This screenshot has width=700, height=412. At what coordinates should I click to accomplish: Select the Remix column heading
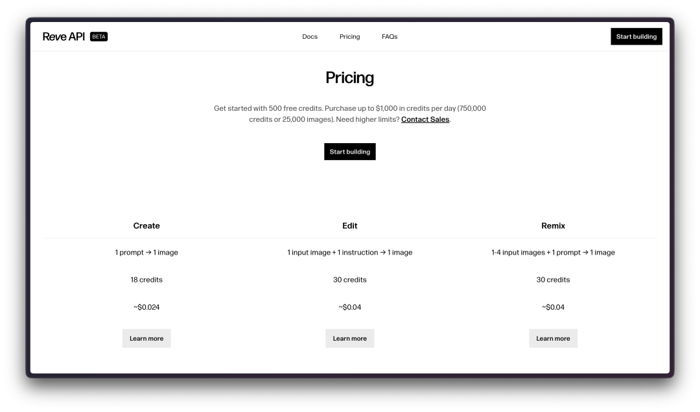[553, 226]
